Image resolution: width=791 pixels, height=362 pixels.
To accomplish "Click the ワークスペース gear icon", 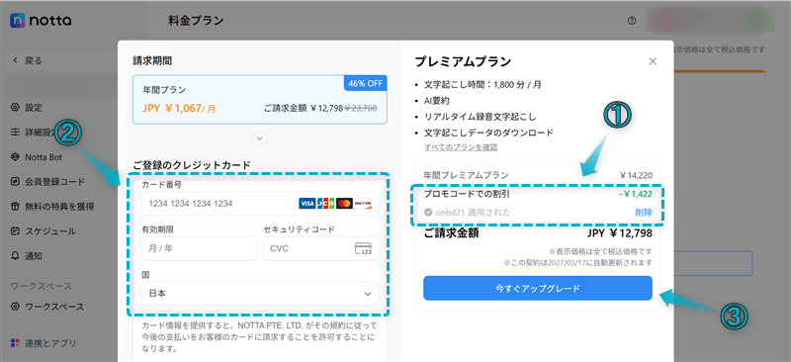I will click(15, 307).
